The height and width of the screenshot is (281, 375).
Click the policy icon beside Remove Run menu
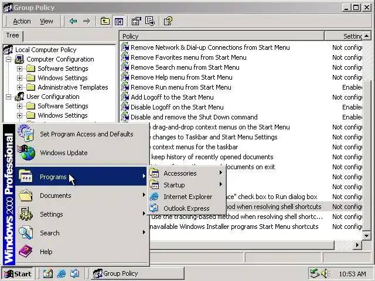(x=125, y=87)
